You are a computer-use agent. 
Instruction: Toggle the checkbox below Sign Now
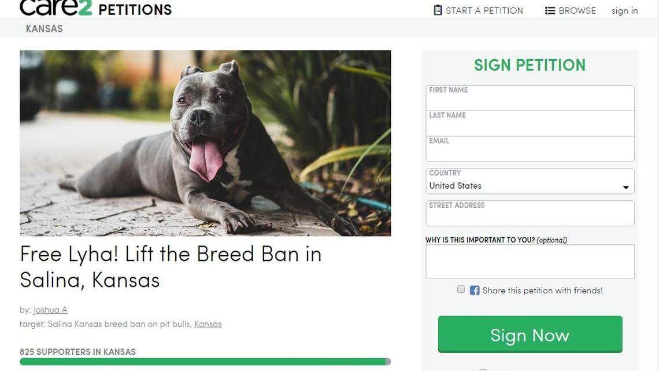click(x=483, y=369)
